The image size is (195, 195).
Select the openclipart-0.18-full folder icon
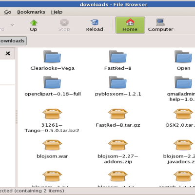(x=52, y=82)
